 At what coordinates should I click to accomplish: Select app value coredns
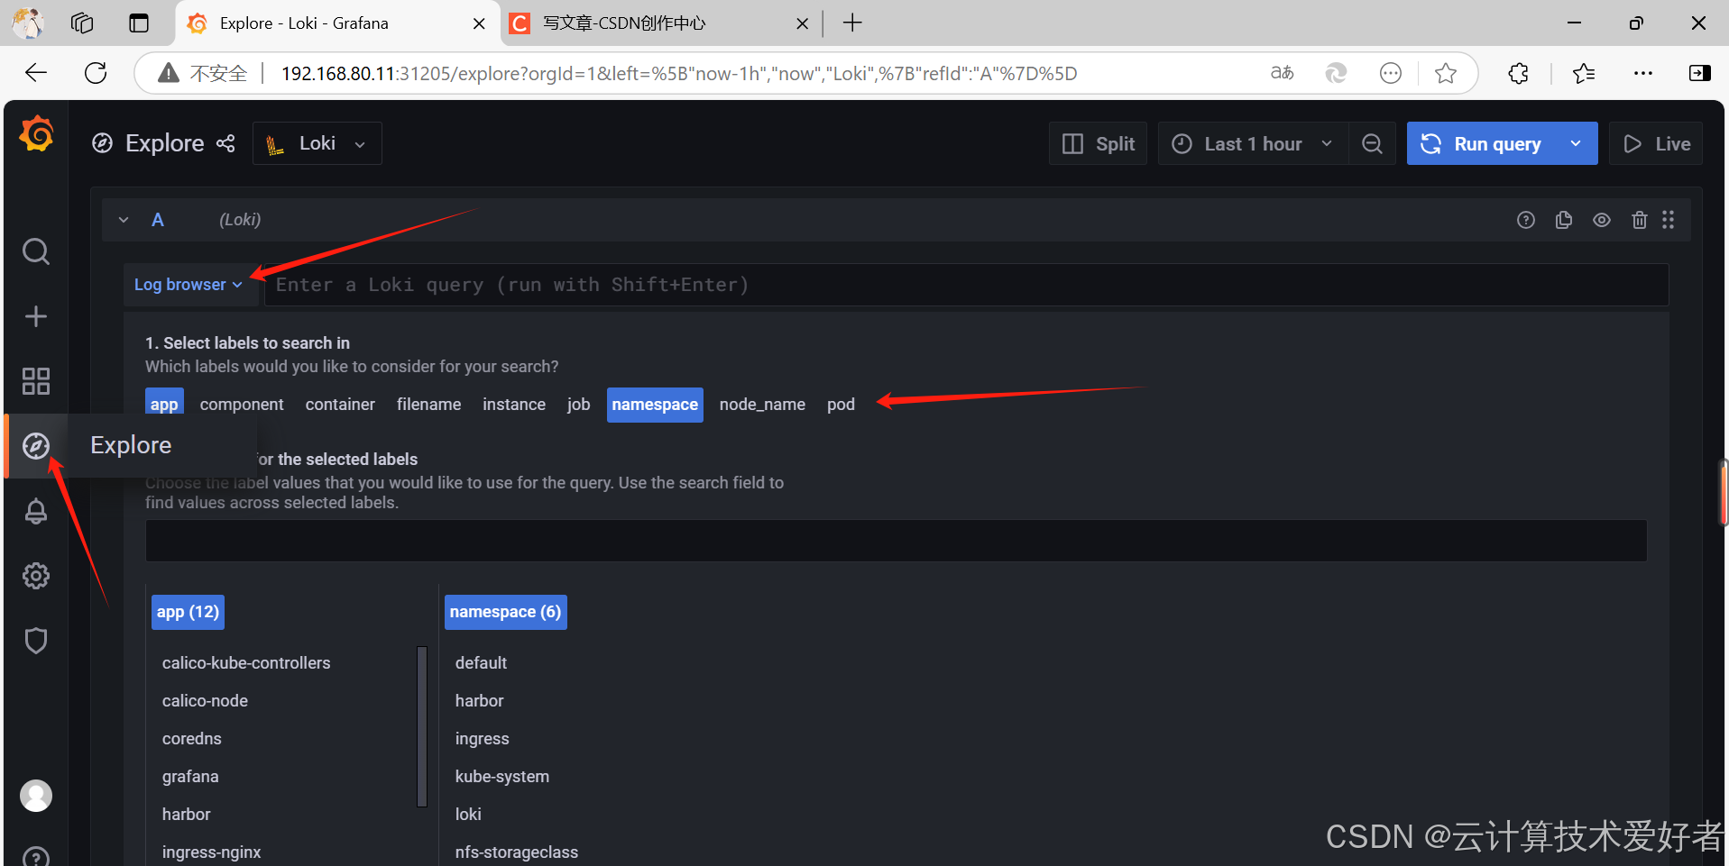pyautogui.click(x=191, y=739)
